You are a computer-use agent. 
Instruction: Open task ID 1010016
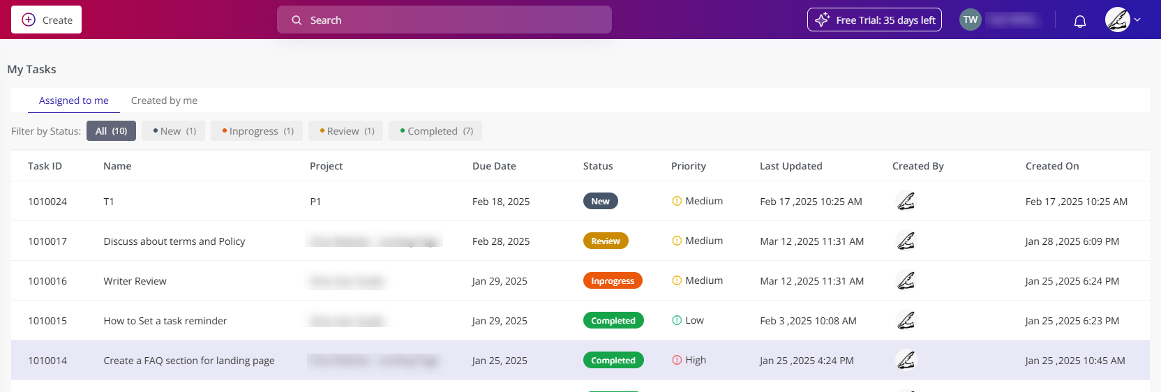coord(47,281)
